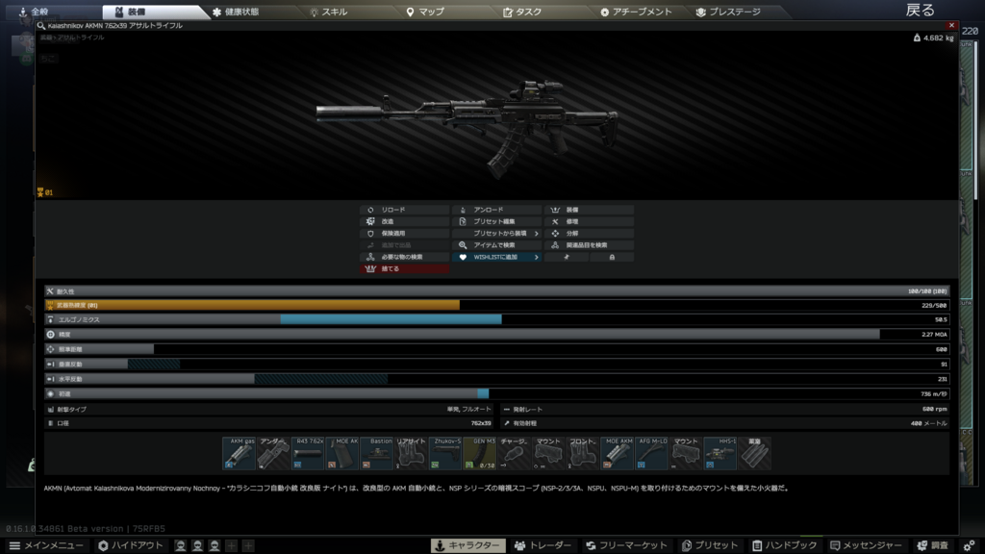Screen dimensions: 985x554
Task: Open プリセット編集 preset editor
Action: (496, 222)
